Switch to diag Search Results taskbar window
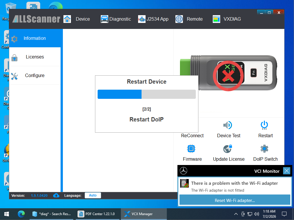This screenshot has width=294, height=220. pos(52,214)
